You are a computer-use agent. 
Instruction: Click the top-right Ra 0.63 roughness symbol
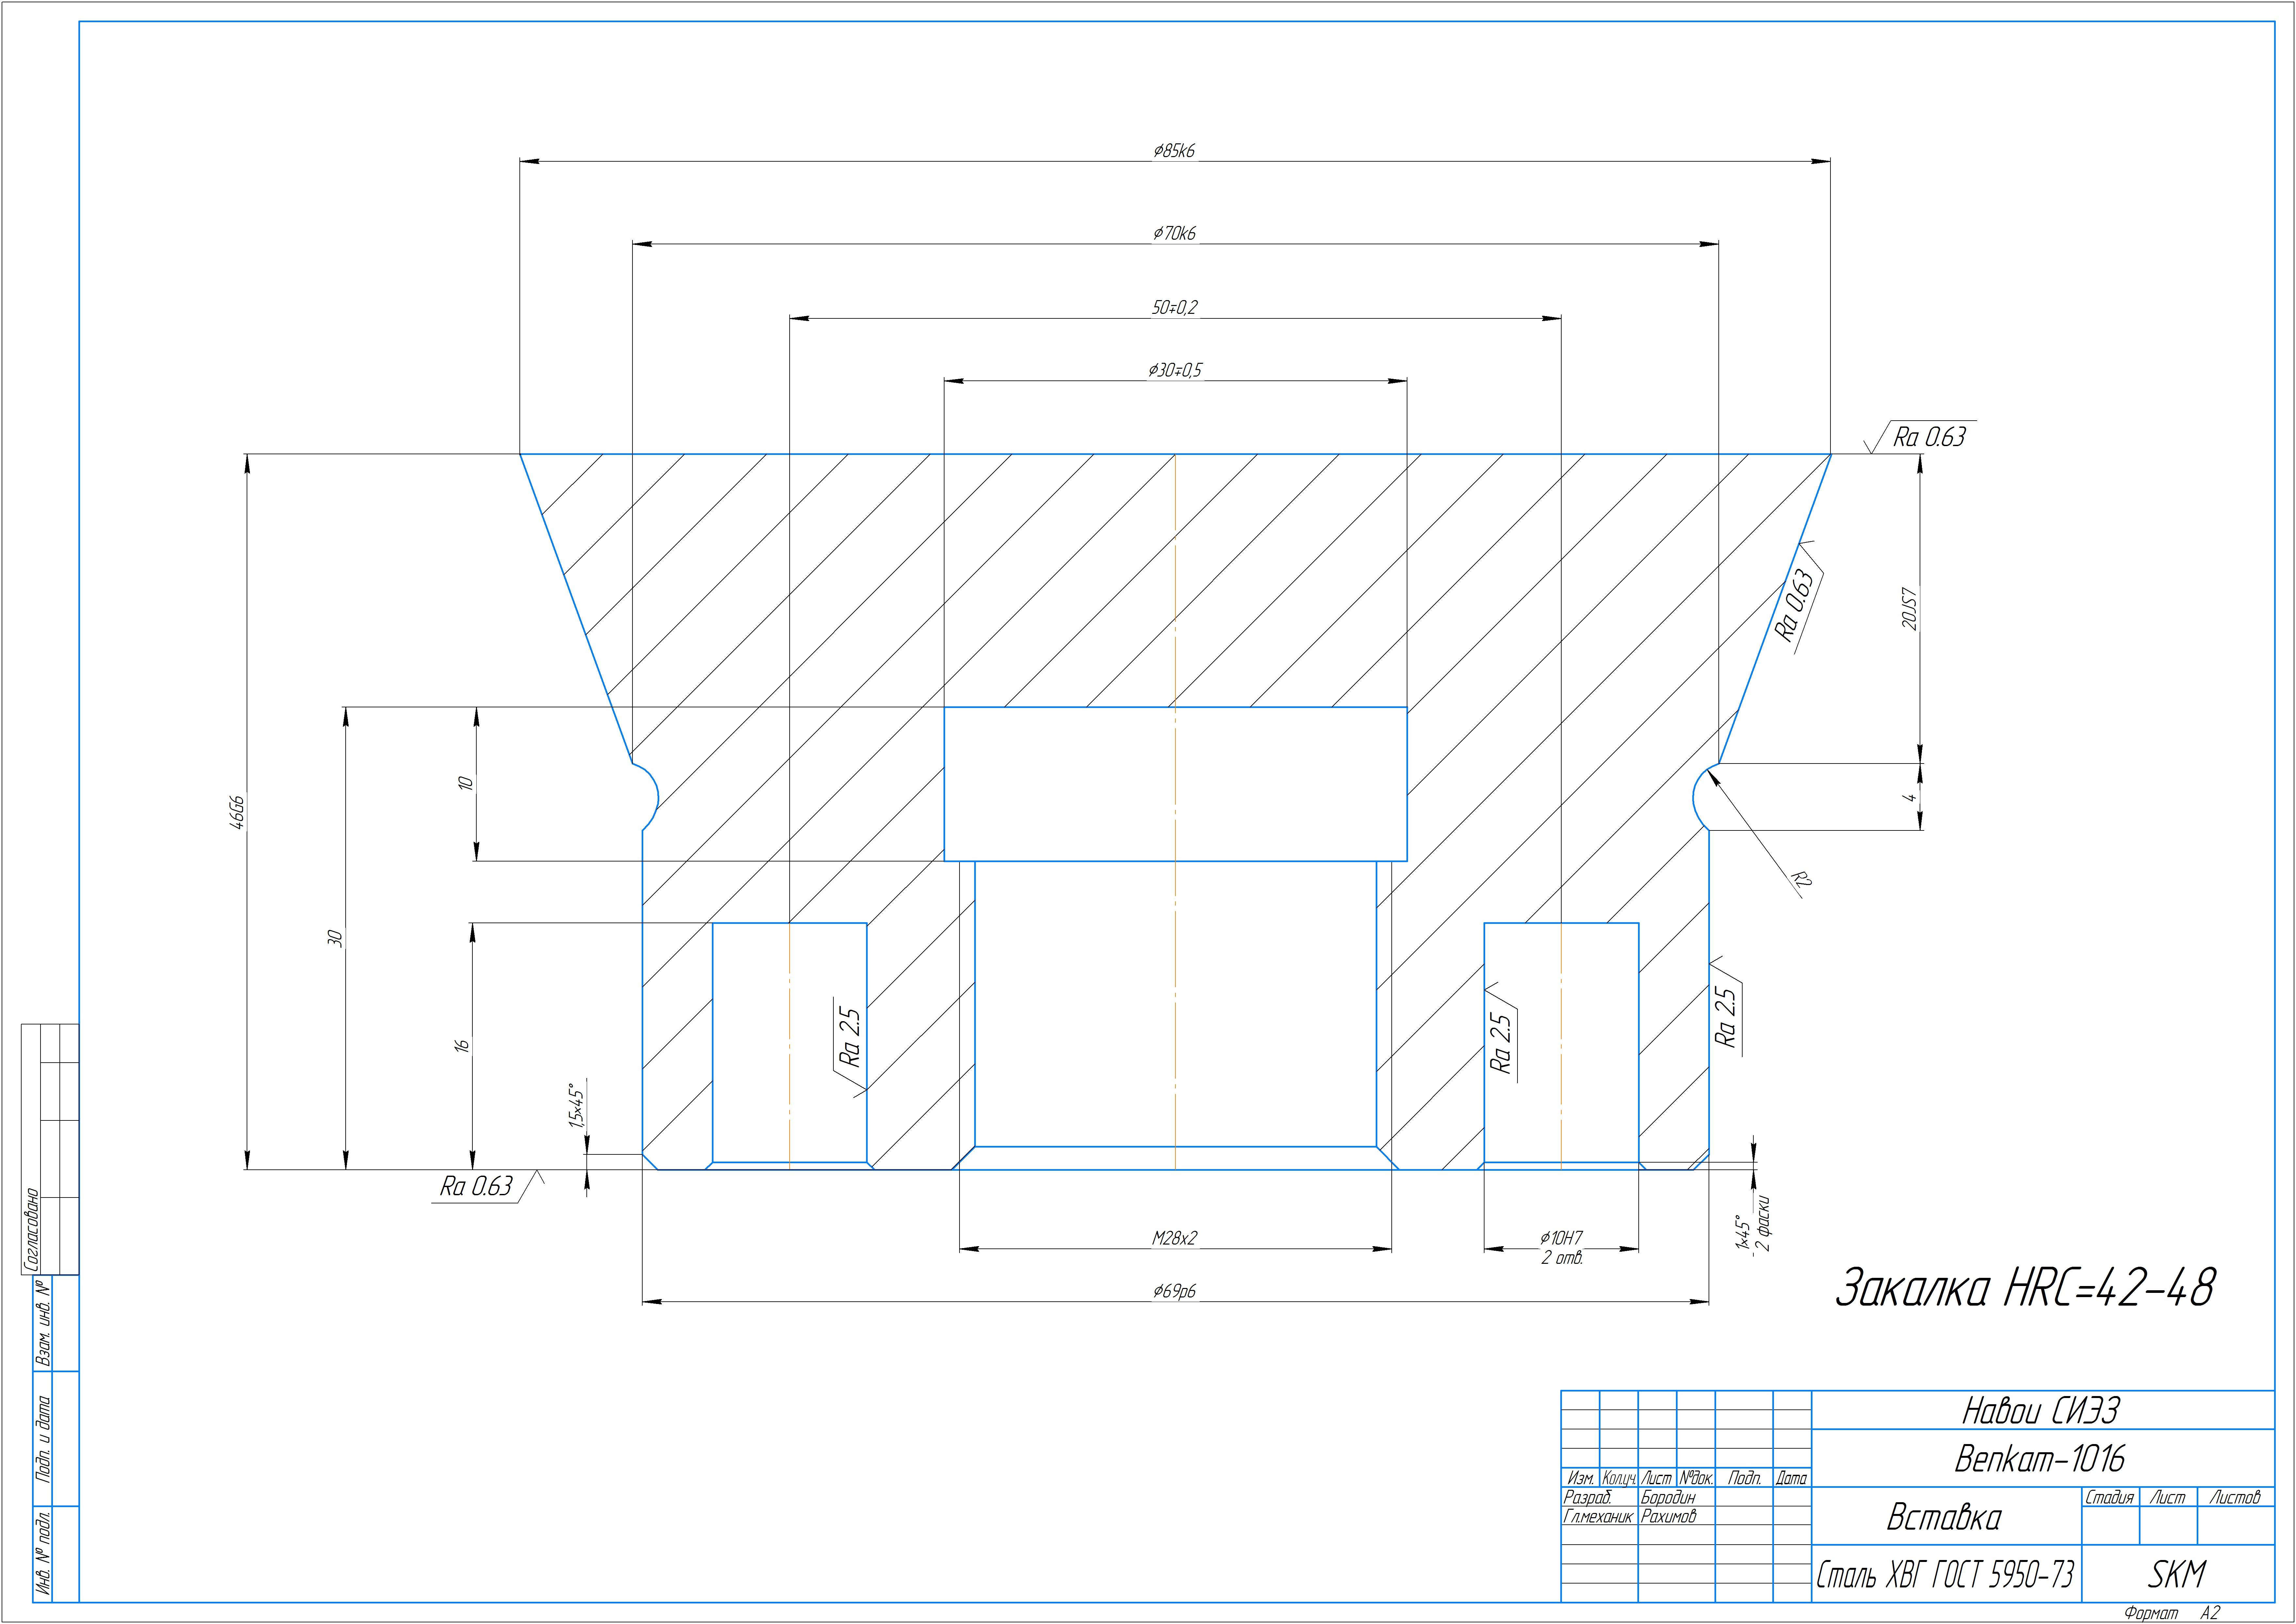click(x=1928, y=437)
